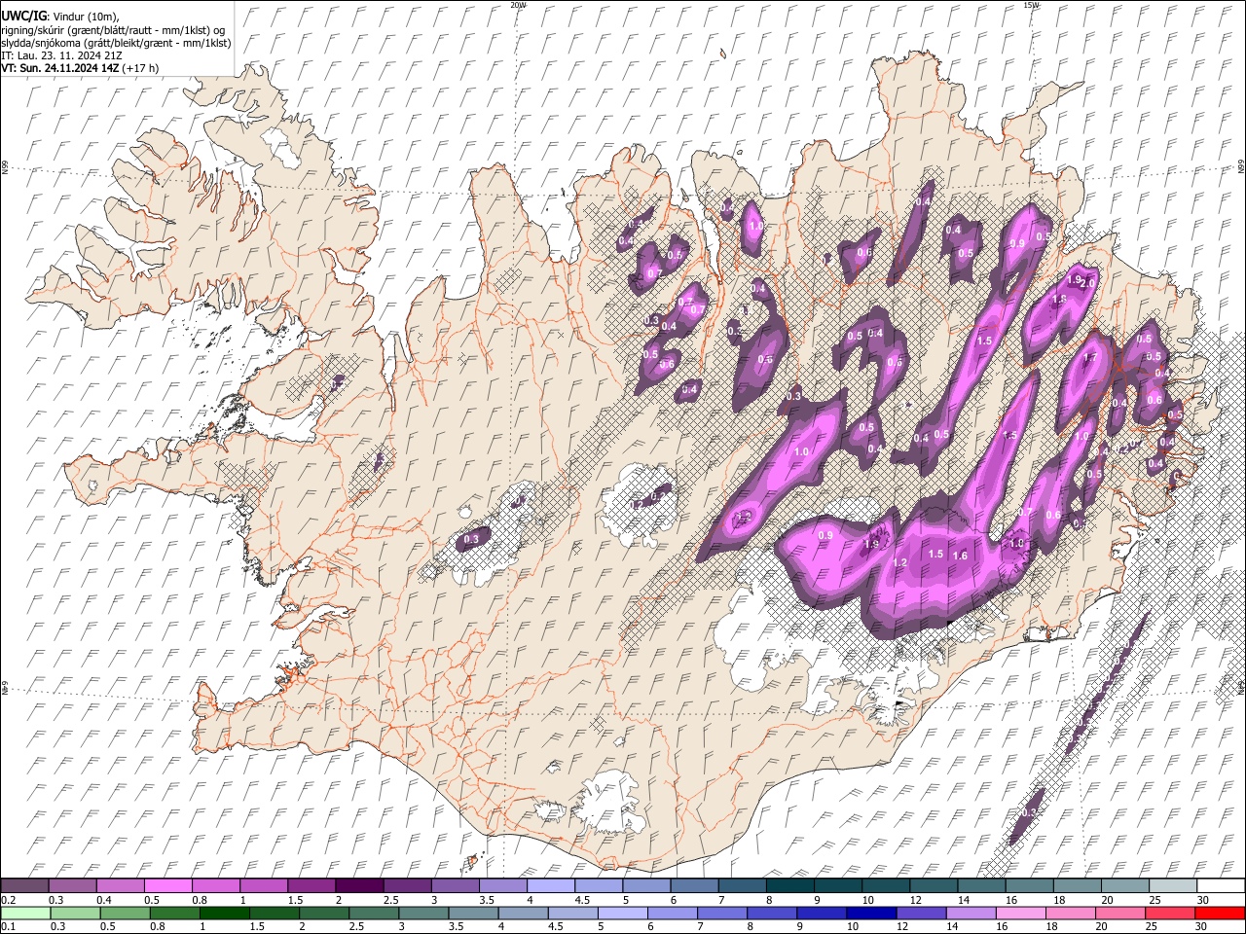Click the "0.2" label in the top legend row

(8, 900)
